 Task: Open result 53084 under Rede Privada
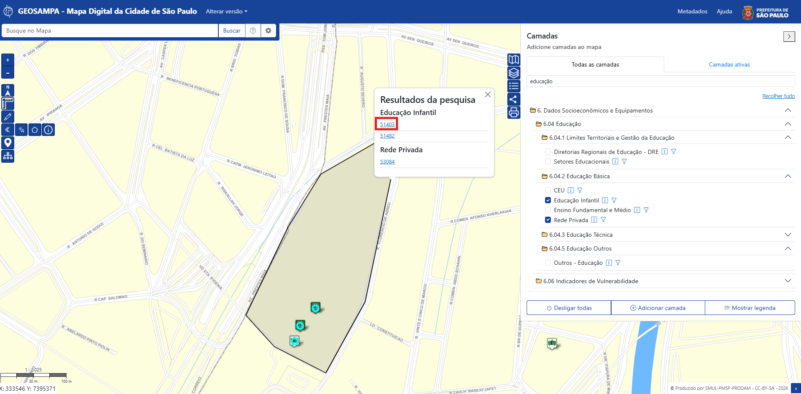point(387,162)
